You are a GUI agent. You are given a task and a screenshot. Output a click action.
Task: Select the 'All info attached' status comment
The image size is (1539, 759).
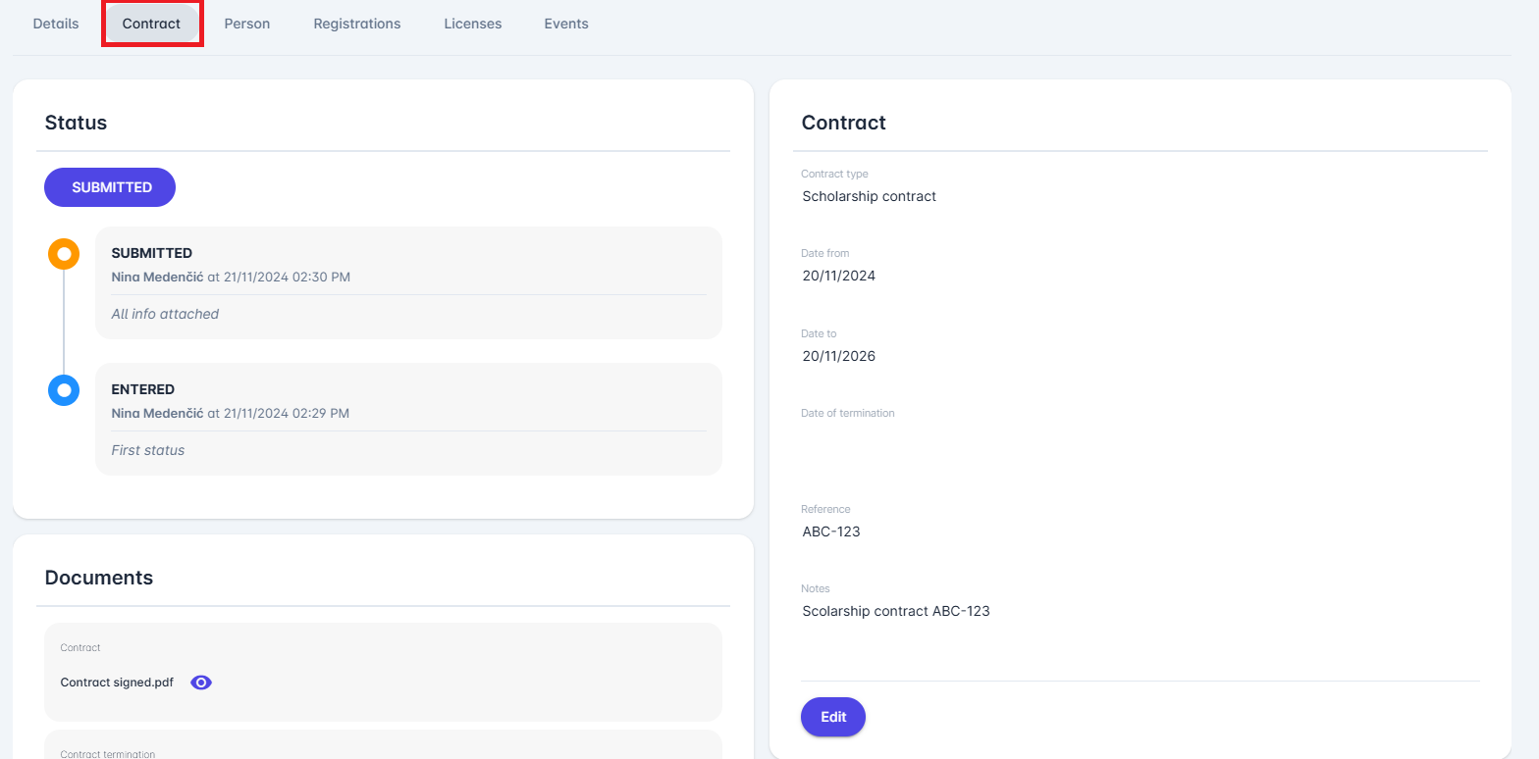tap(165, 314)
